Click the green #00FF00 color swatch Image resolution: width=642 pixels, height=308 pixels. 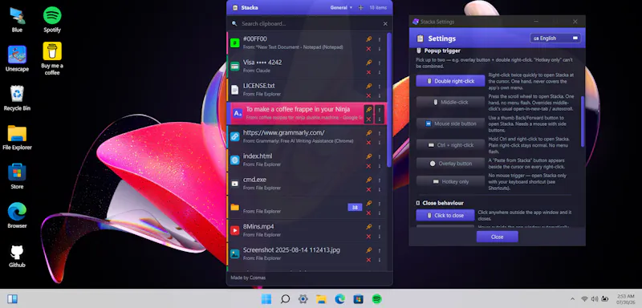click(234, 43)
